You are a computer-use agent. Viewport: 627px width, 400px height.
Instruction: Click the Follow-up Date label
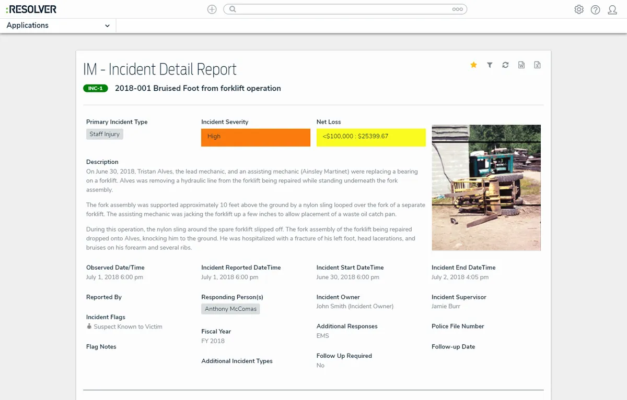coord(454,347)
